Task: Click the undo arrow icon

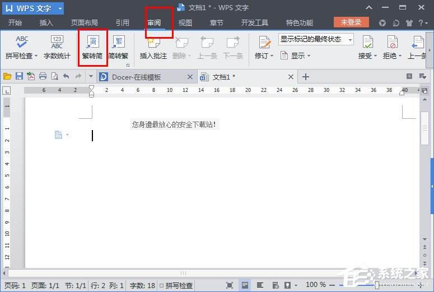Action: tap(66, 76)
